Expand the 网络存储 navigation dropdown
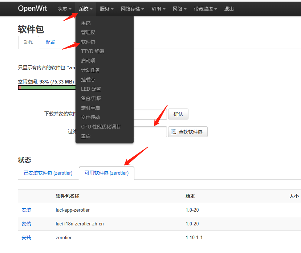Viewport: 301px width, 253px height. [132, 9]
